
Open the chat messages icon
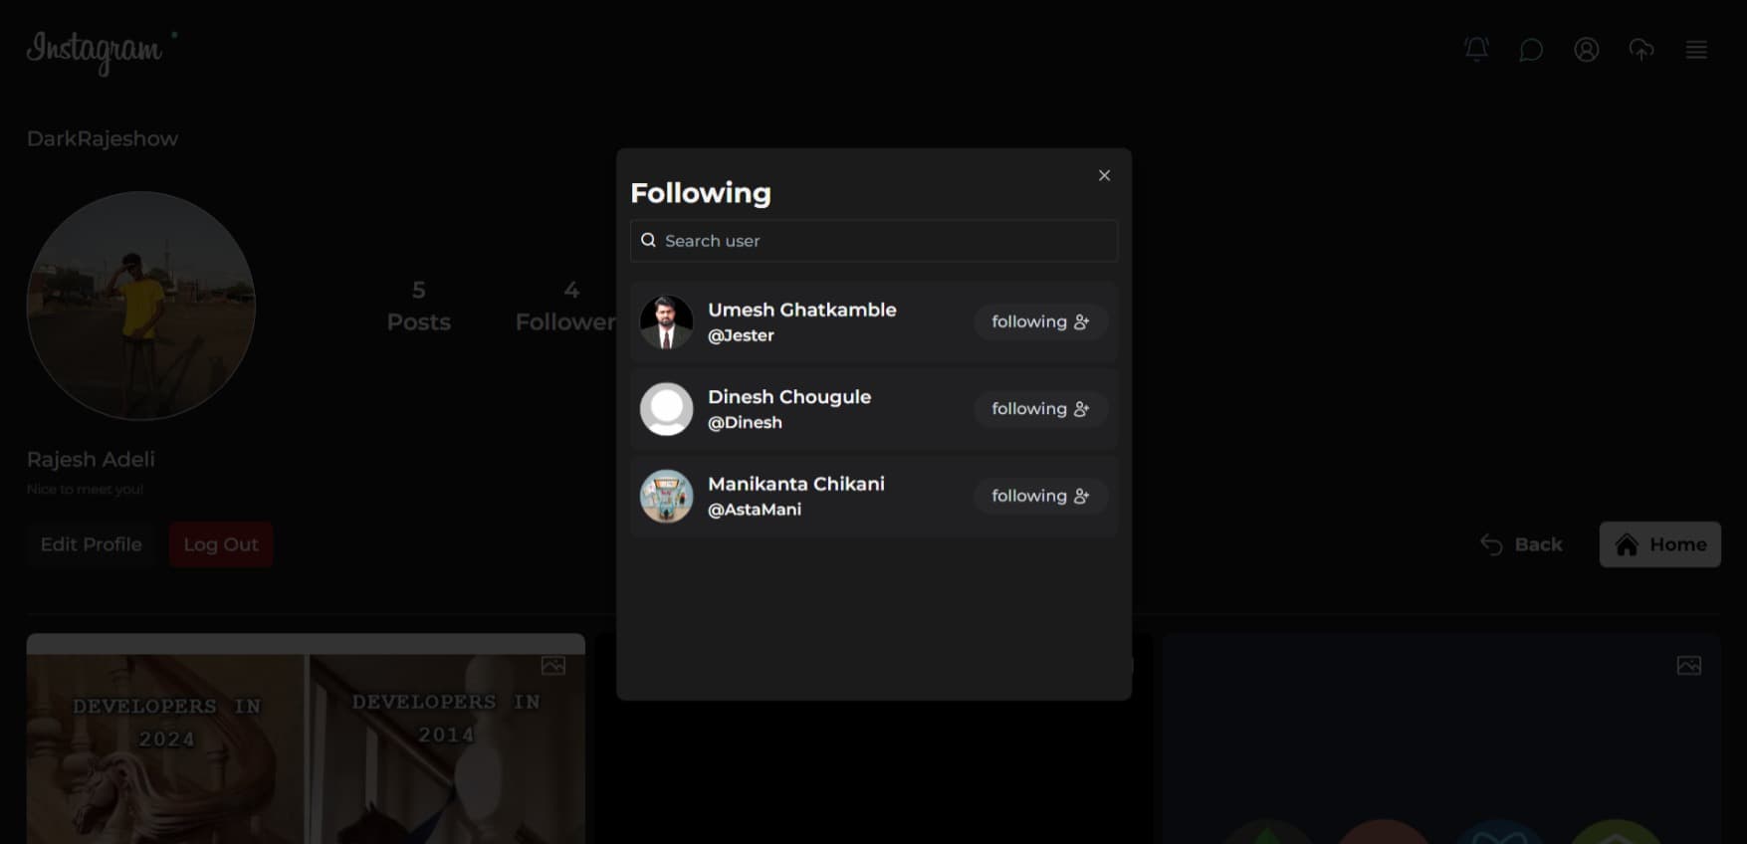tap(1531, 50)
